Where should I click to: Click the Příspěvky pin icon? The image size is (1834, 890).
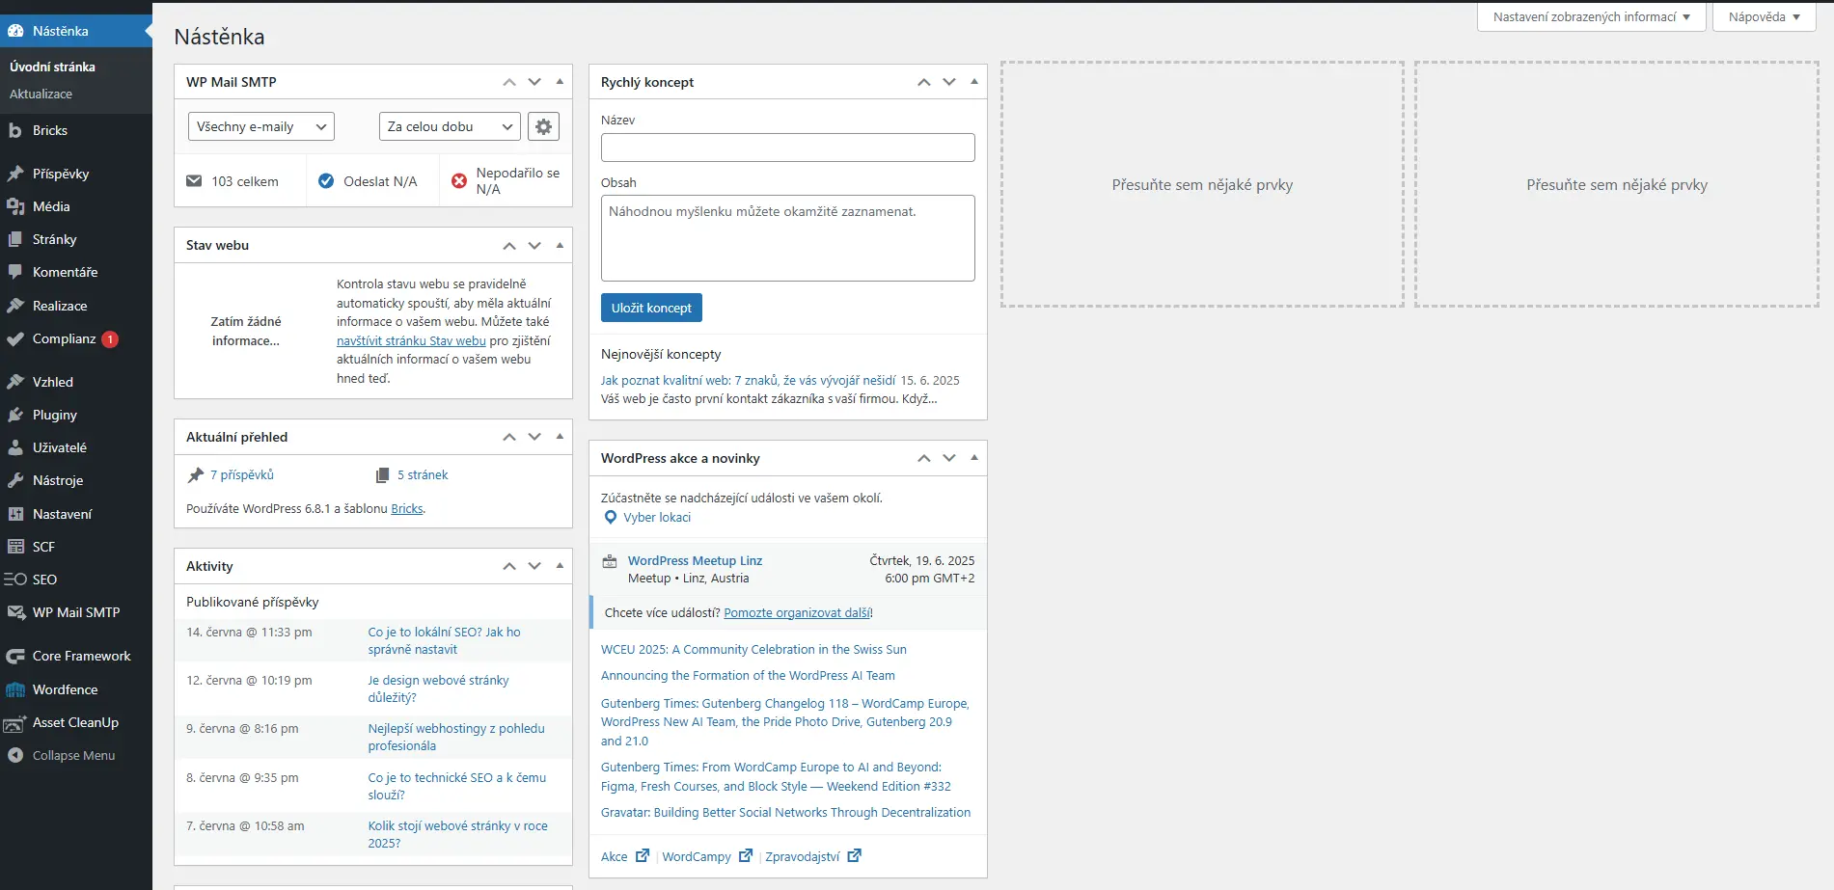tap(15, 174)
